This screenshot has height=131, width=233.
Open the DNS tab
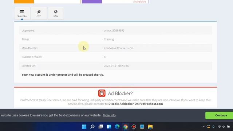coord(56,13)
